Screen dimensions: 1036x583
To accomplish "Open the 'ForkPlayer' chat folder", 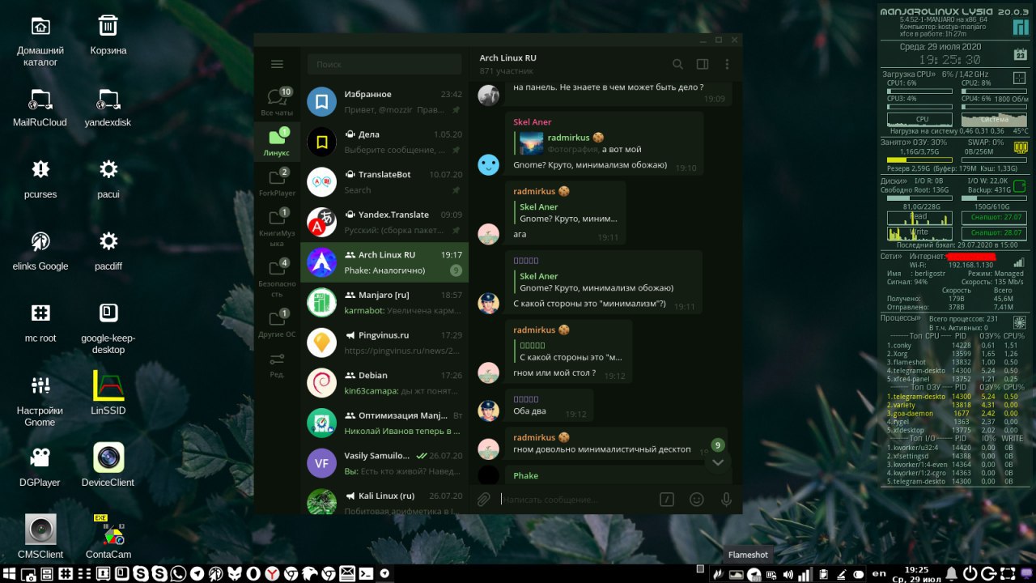I will point(277,183).
